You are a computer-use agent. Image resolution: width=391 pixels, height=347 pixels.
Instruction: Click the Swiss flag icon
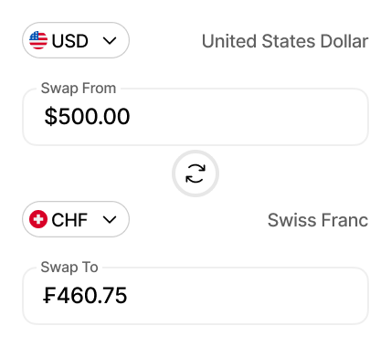pyautogui.click(x=38, y=219)
